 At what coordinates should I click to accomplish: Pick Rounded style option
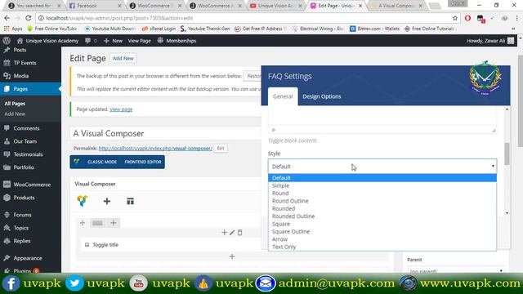click(382, 208)
